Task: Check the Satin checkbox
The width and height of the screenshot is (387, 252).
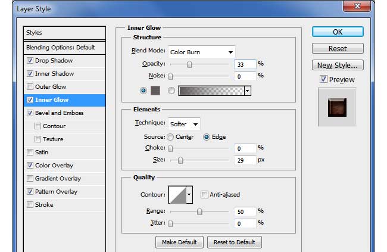Action: pyautogui.click(x=30, y=152)
